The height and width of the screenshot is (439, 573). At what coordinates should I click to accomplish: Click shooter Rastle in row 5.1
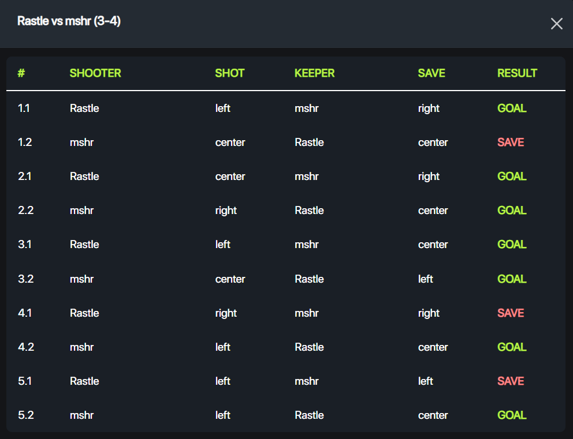[84, 381]
